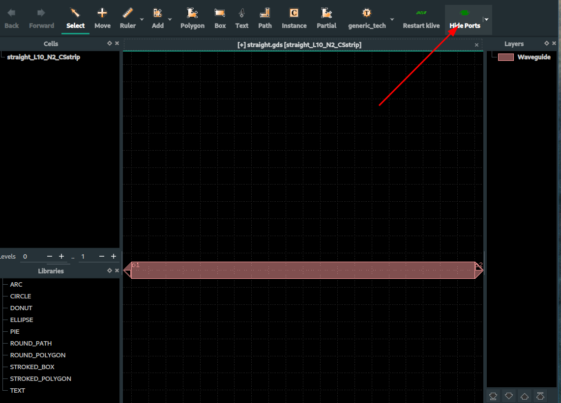Viewport: 561px width, 403px height.
Task: Select the Move tool
Action: click(102, 19)
